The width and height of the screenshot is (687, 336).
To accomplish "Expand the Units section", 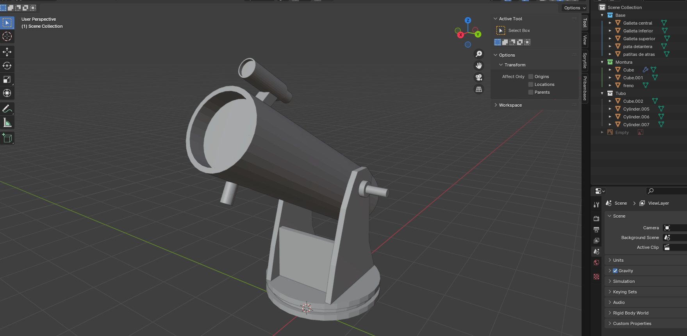I will tap(618, 260).
